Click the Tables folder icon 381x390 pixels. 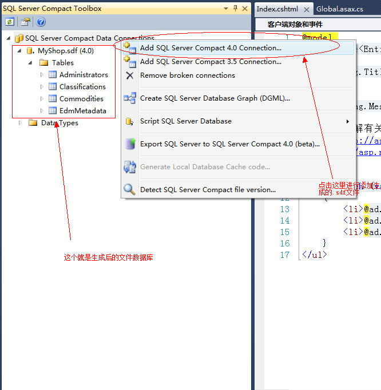tap(44, 62)
